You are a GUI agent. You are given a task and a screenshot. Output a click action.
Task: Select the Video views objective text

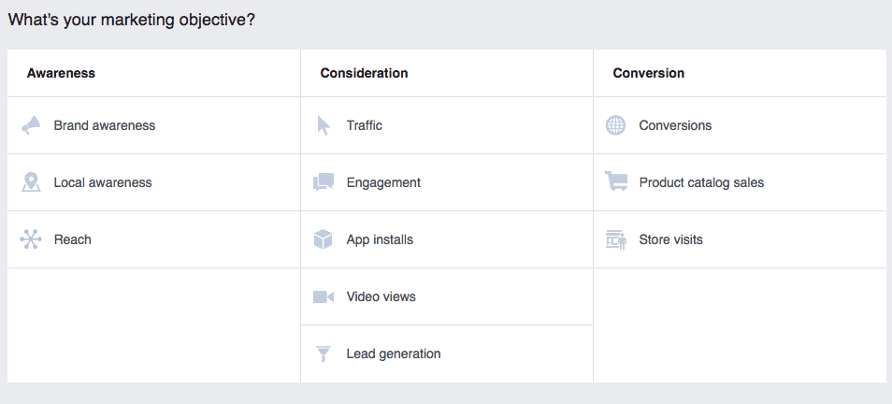point(381,296)
